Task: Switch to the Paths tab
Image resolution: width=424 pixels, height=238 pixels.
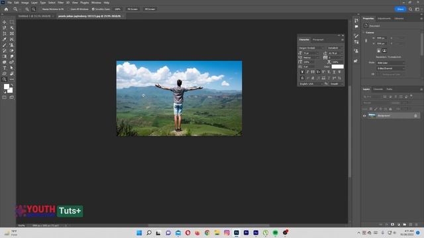Action: 390,89
